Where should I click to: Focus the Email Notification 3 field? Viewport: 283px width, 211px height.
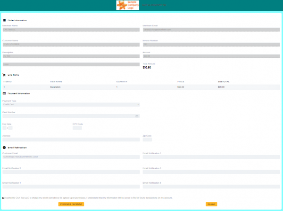tap(211, 172)
